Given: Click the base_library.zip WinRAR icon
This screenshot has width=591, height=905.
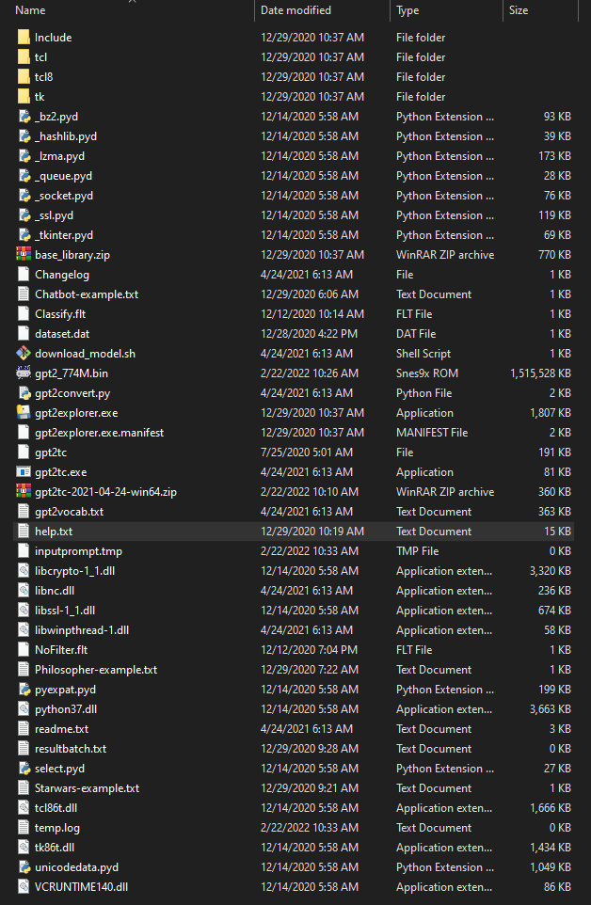Looking at the screenshot, I should click(24, 255).
